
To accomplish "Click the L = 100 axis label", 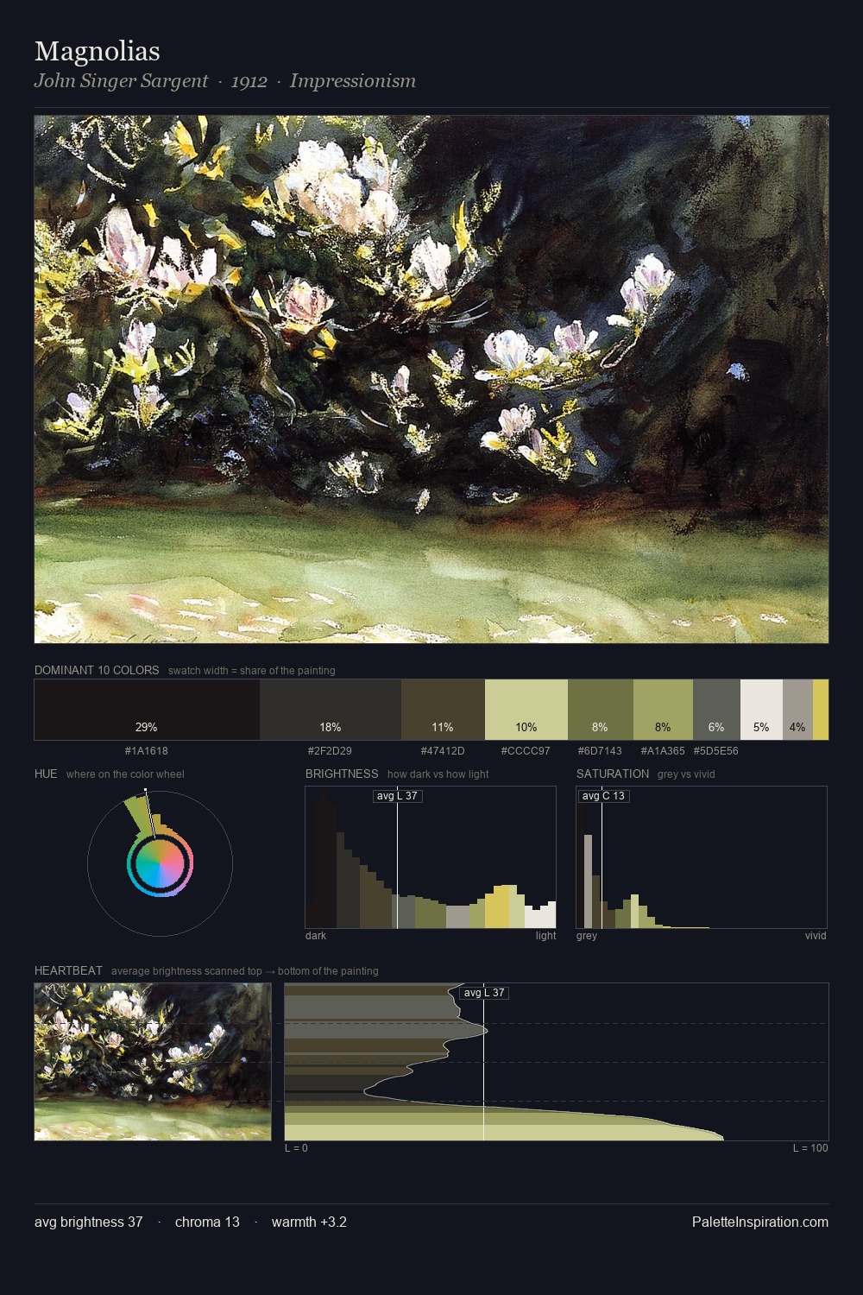I will (x=810, y=1148).
